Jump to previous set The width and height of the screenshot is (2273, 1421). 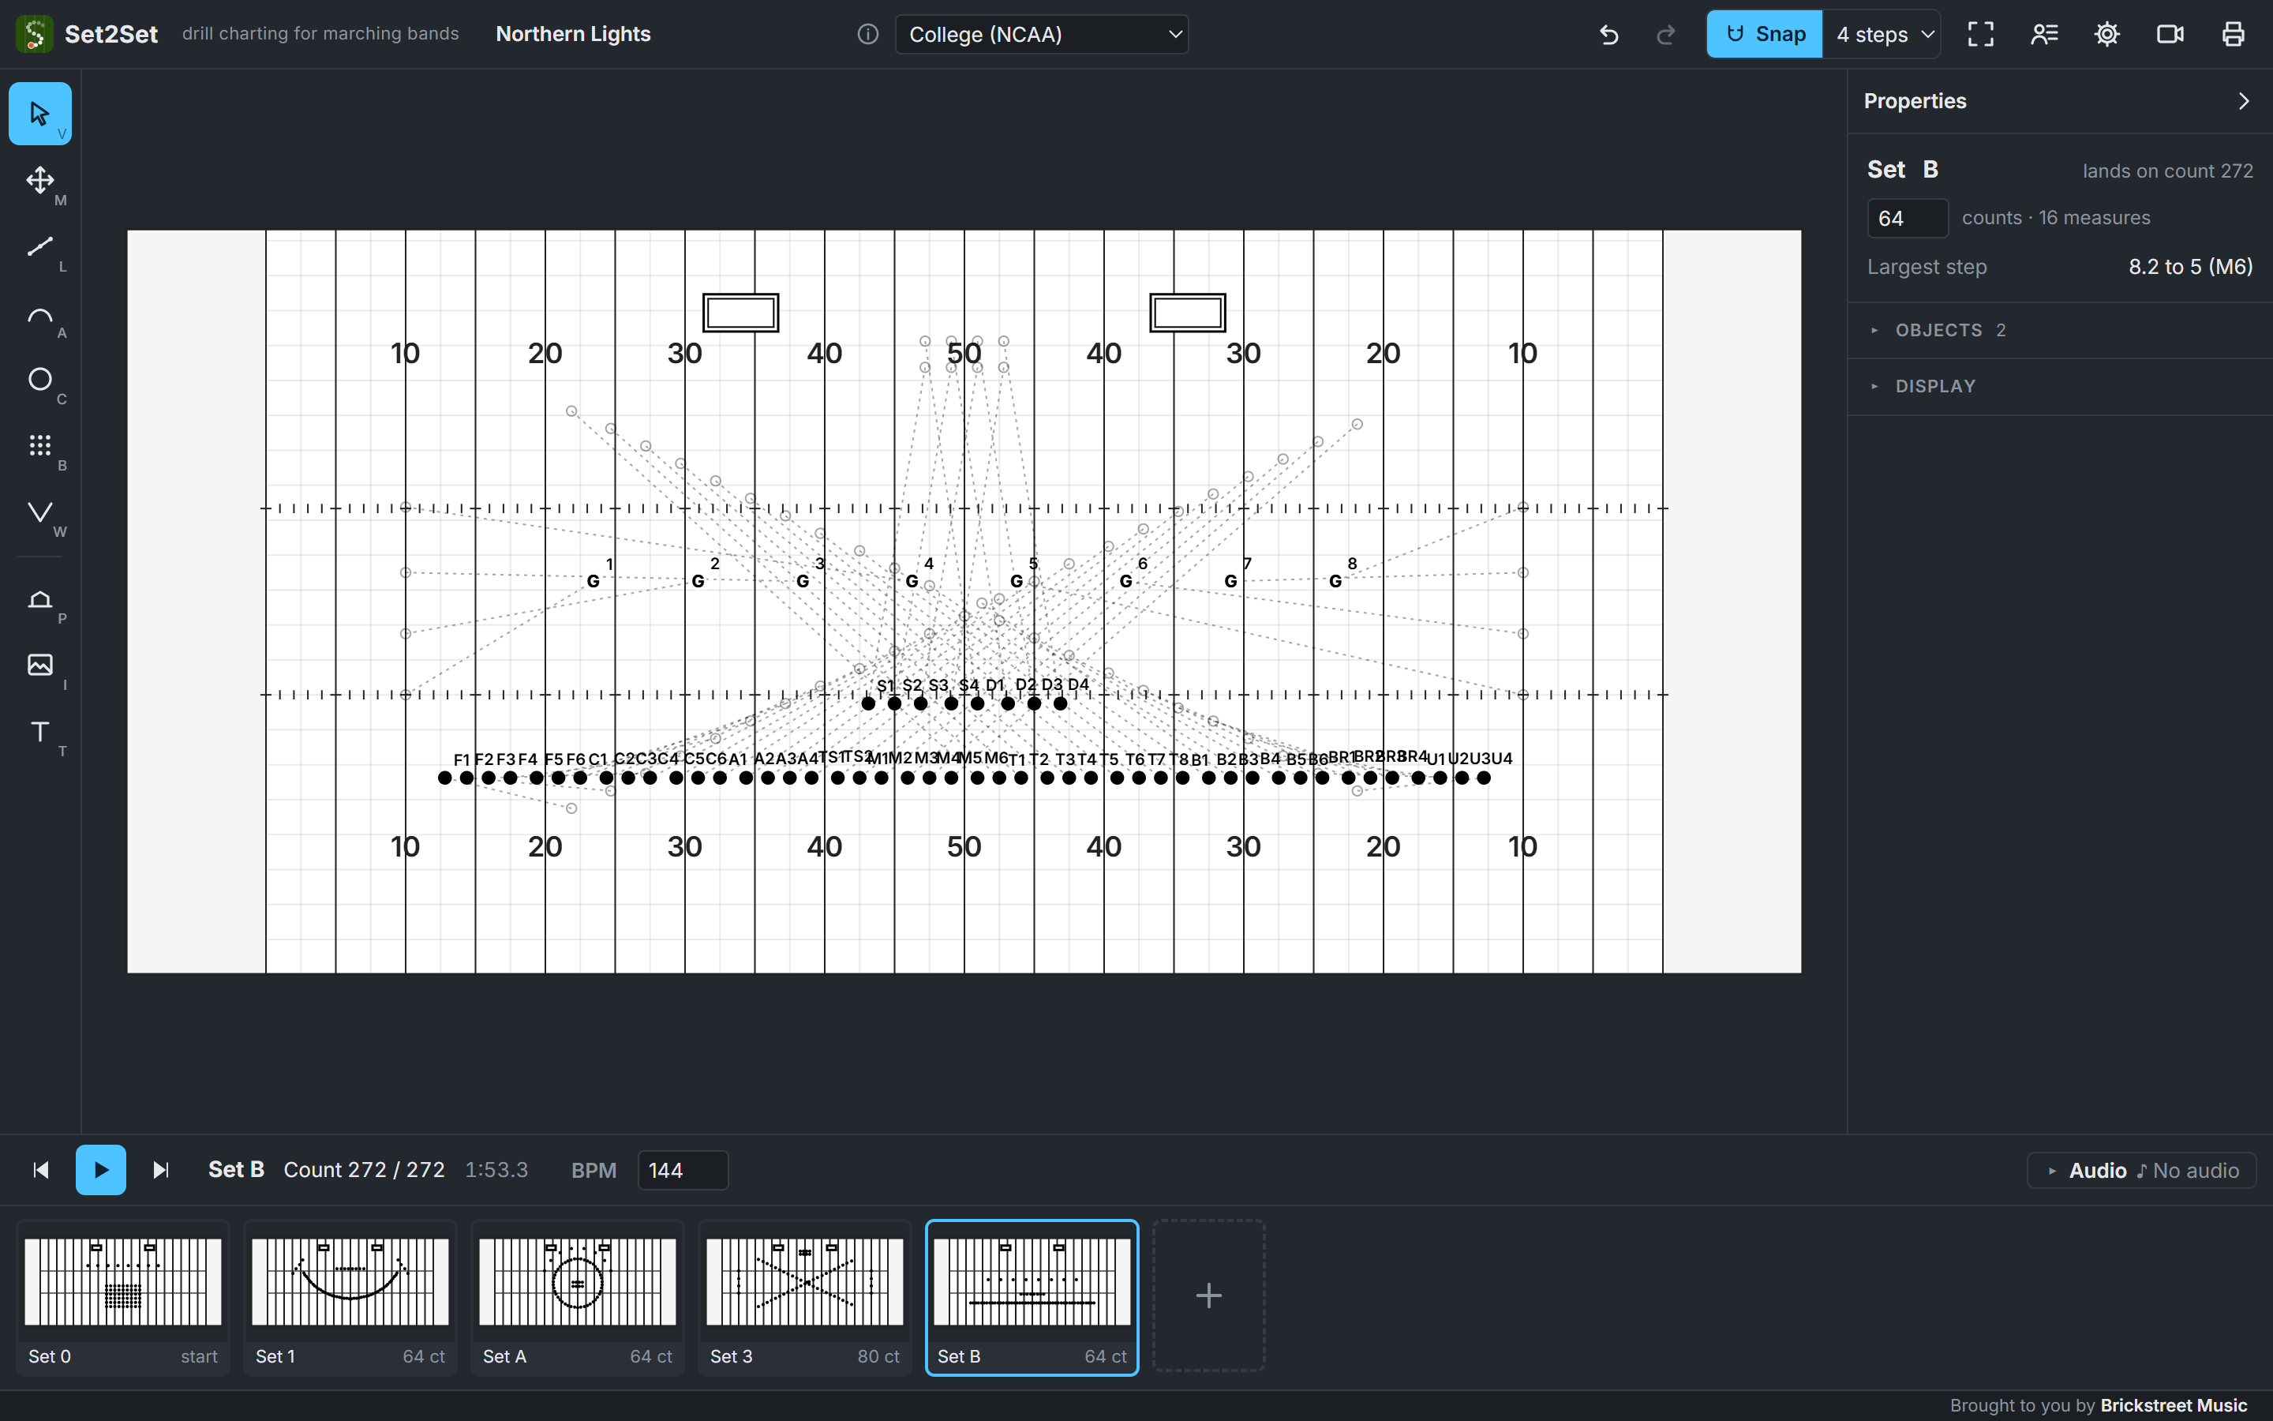40,1170
